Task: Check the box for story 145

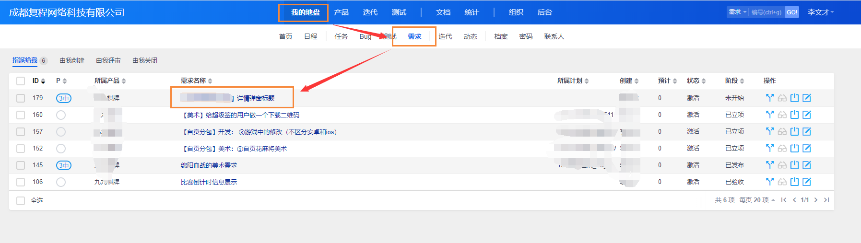Action: pyautogui.click(x=21, y=165)
